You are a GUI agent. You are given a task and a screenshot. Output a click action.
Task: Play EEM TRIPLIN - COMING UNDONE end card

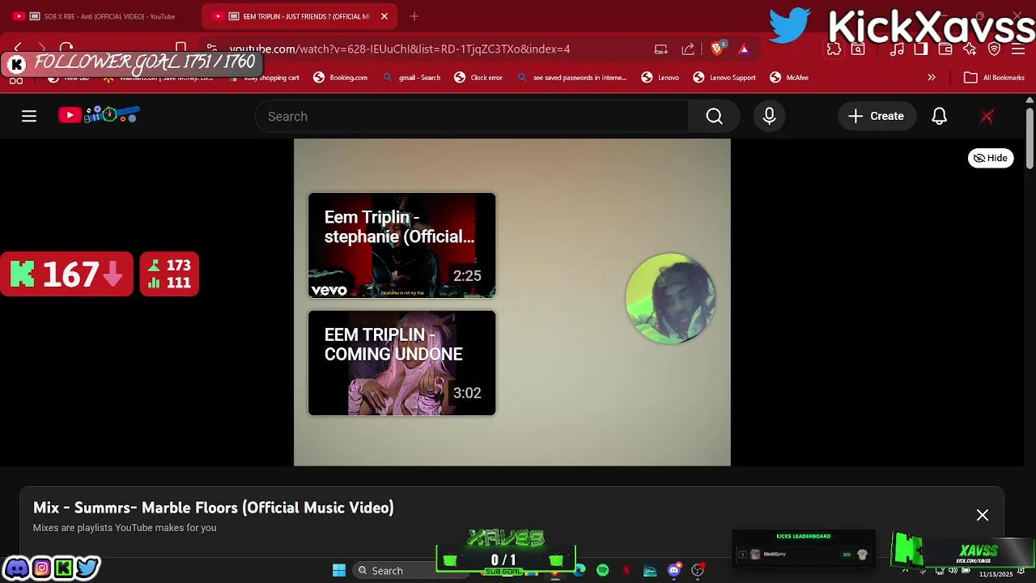[x=401, y=363]
